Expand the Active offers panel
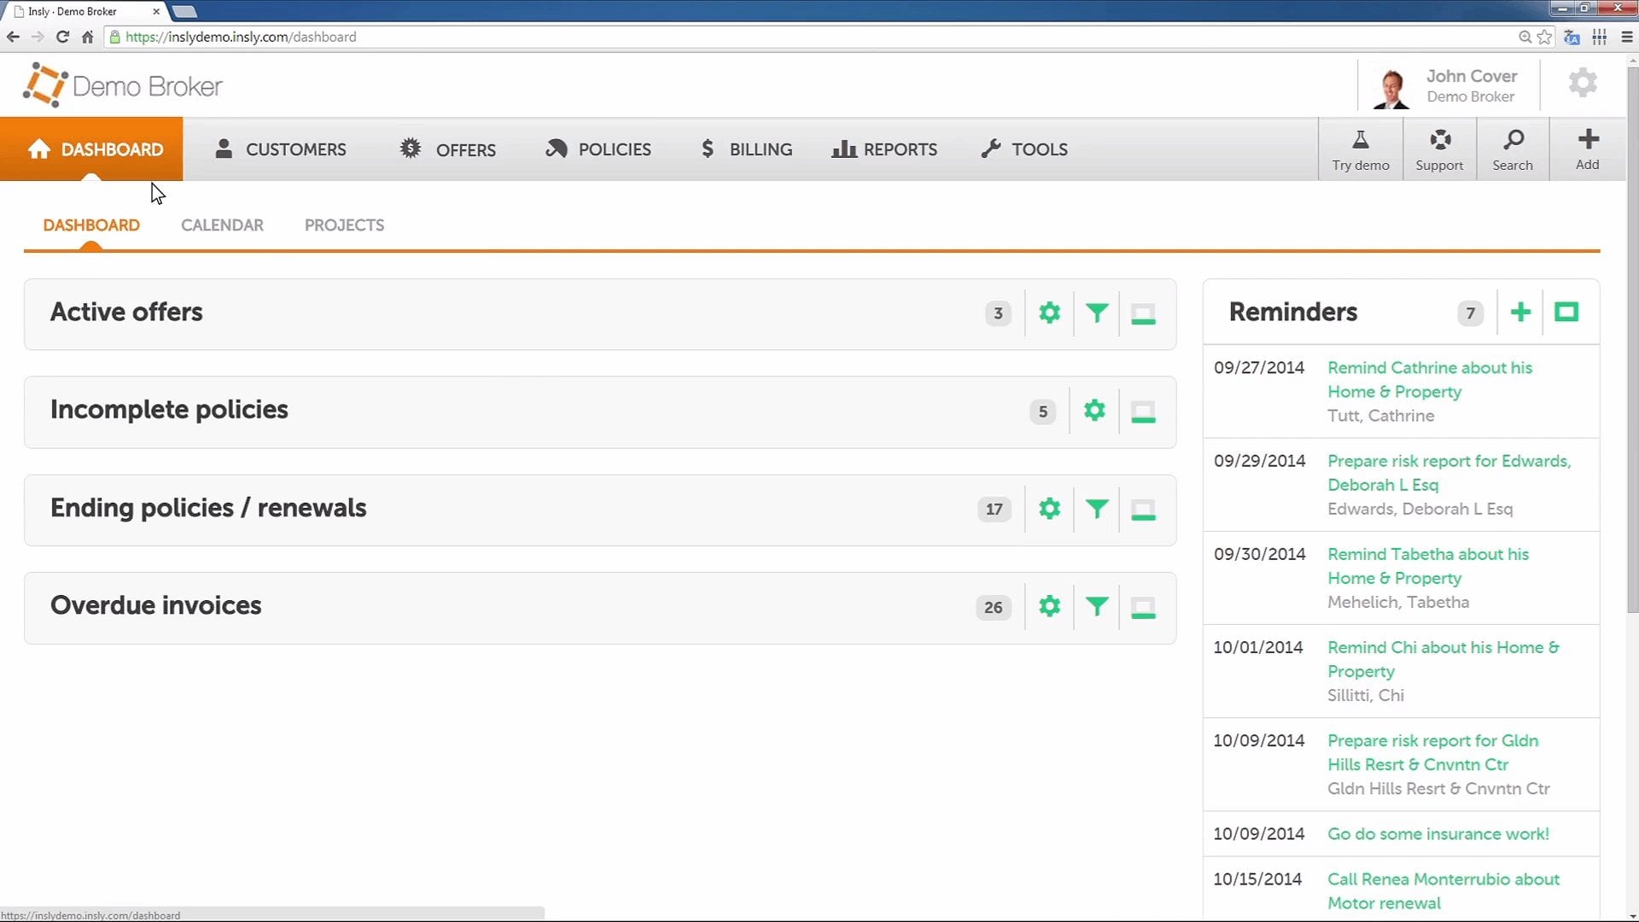The width and height of the screenshot is (1639, 922). (1143, 314)
